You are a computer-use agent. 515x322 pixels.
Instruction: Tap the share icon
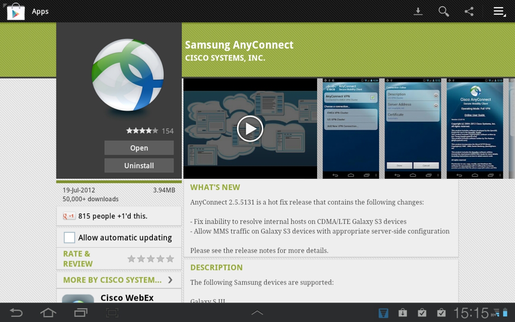[x=469, y=11]
